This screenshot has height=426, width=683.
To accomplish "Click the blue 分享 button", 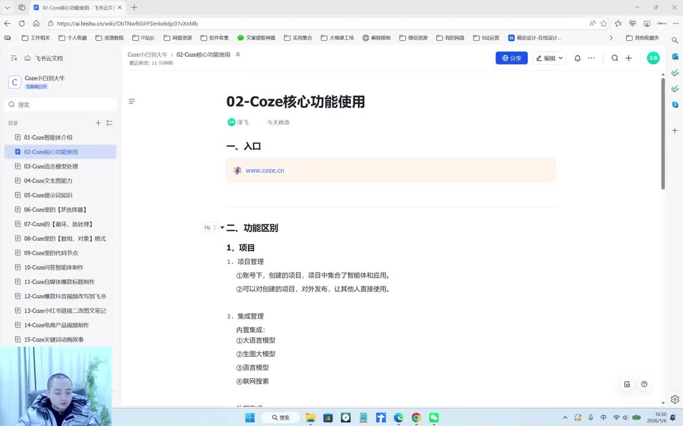I will click(x=511, y=58).
